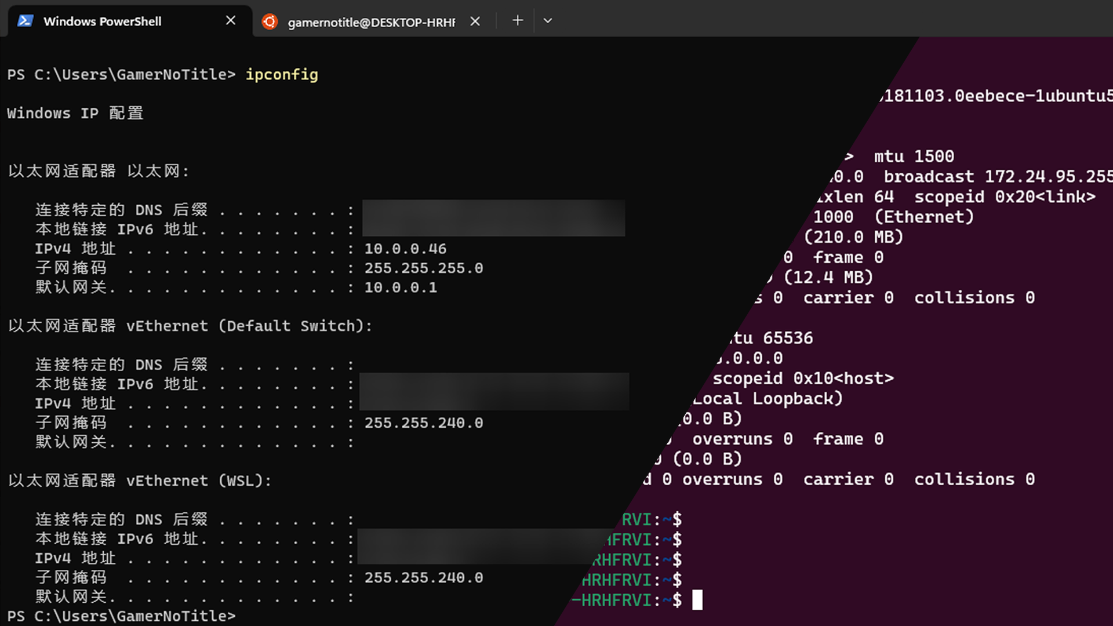Expand the new tab profile dropdown chevron
This screenshot has height=626, width=1113.
(548, 21)
